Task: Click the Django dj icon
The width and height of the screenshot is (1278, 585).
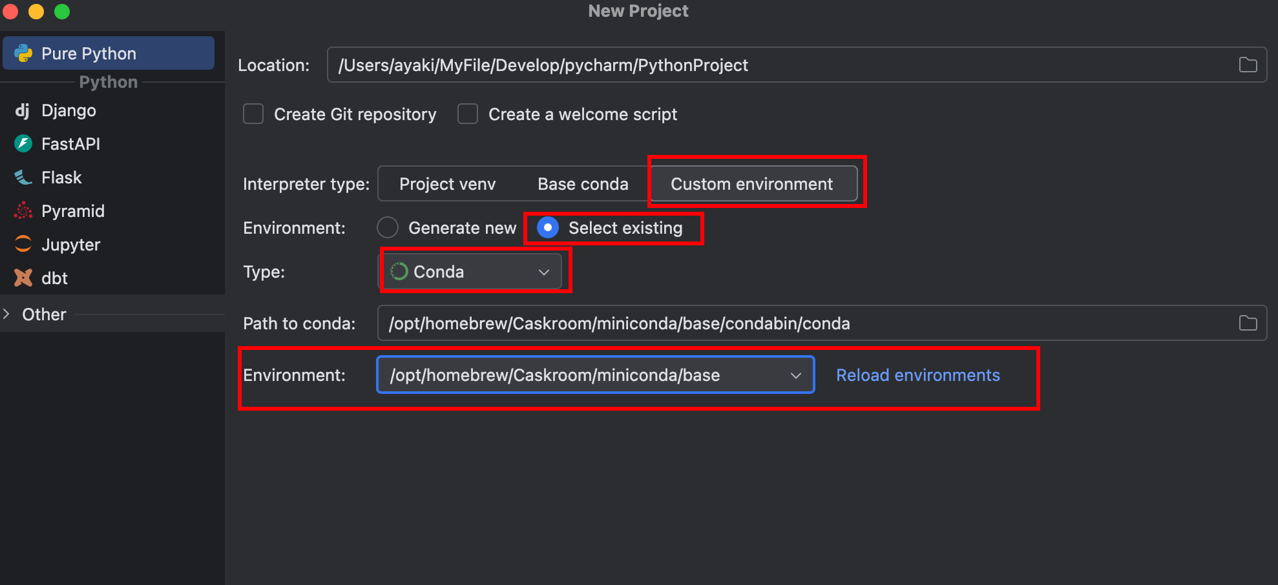Action: [23, 110]
